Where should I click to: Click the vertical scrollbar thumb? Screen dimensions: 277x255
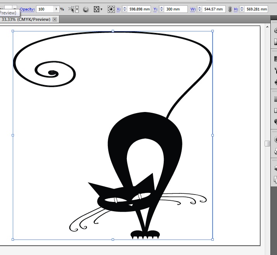pyautogui.click(x=267, y=143)
